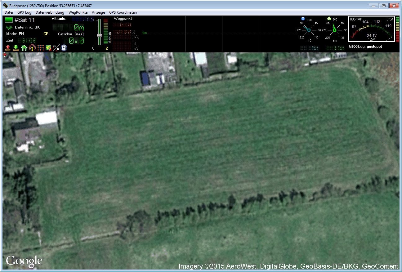
Task: Open the Anzeige menu
Action: (x=98, y=12)
